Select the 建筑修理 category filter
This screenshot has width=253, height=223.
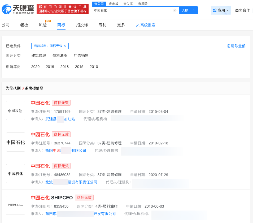point(39,55)
